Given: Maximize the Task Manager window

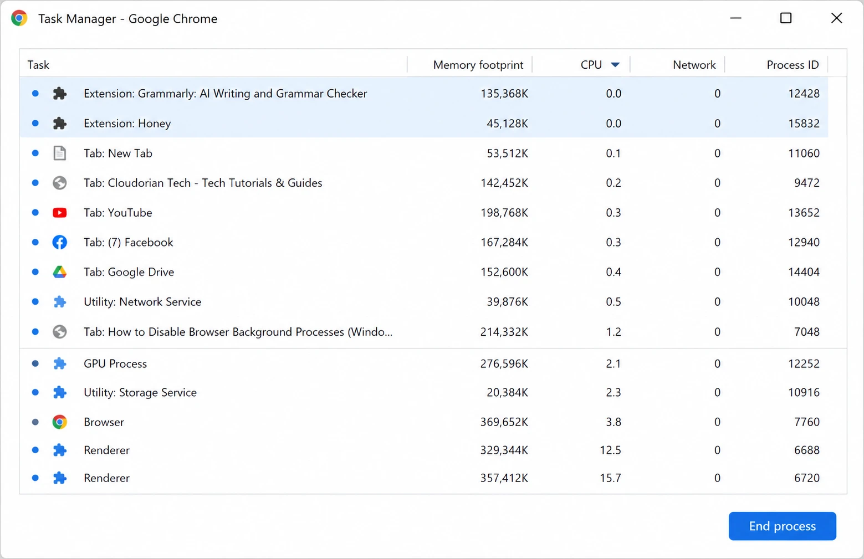Looking at the screenshot, I should coord(785,18).
